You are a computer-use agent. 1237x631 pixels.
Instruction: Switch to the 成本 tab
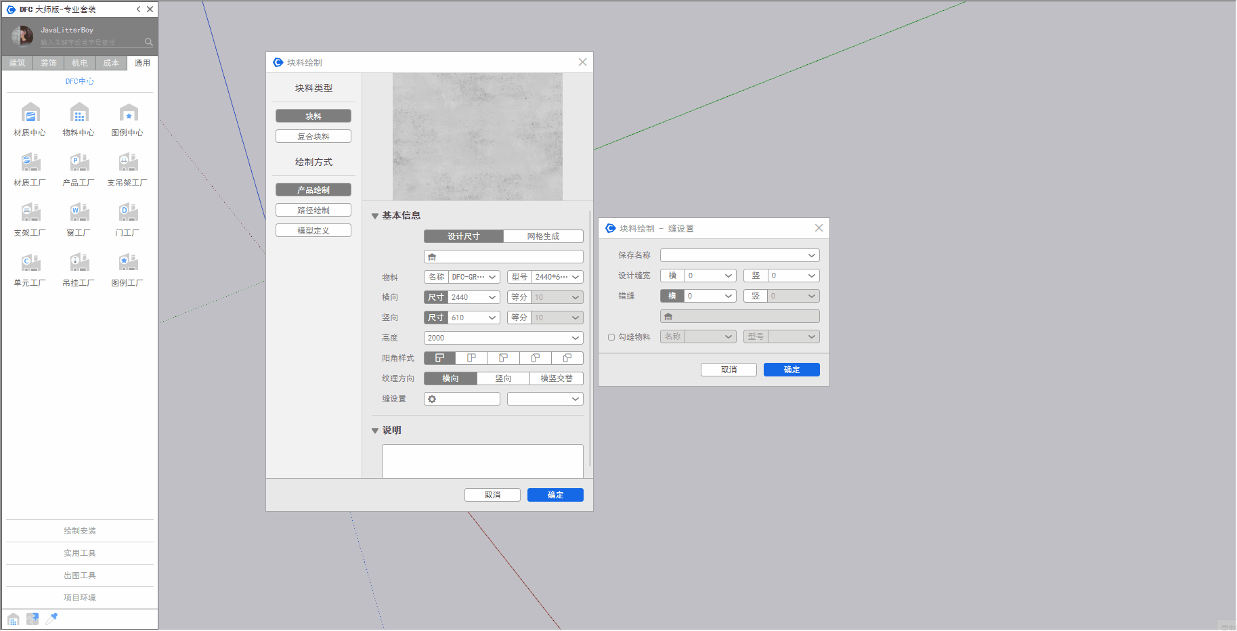pos(111,63)
